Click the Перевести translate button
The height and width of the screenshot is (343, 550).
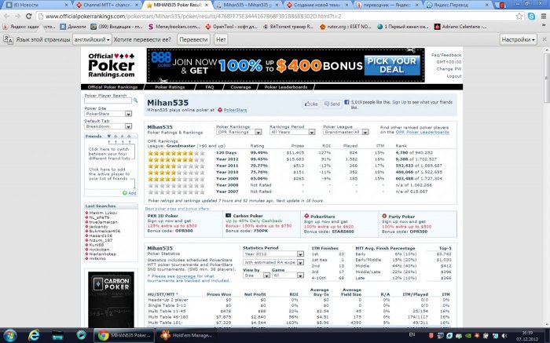193,39
